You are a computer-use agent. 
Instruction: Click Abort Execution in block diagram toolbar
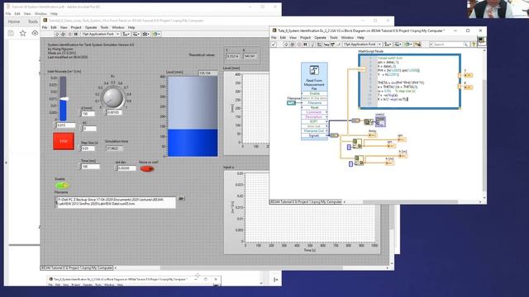tap(298, 44)
